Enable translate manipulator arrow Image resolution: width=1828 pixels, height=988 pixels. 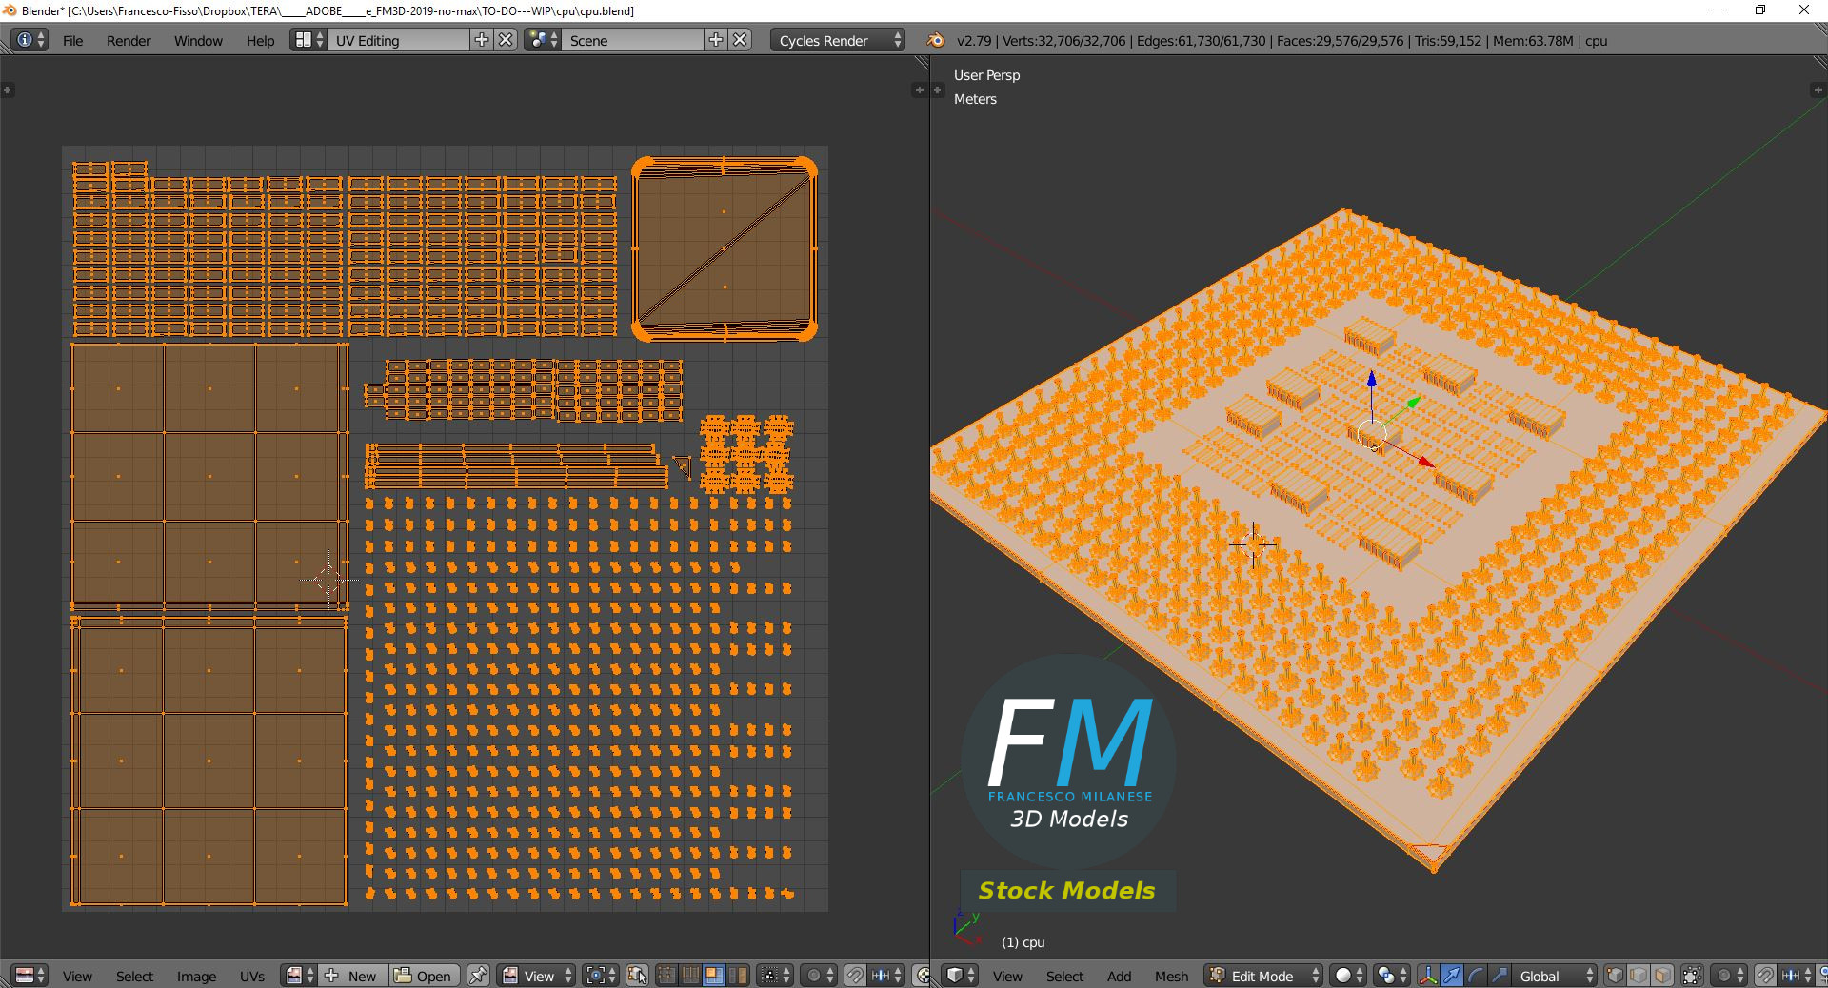pos(1452,976)
